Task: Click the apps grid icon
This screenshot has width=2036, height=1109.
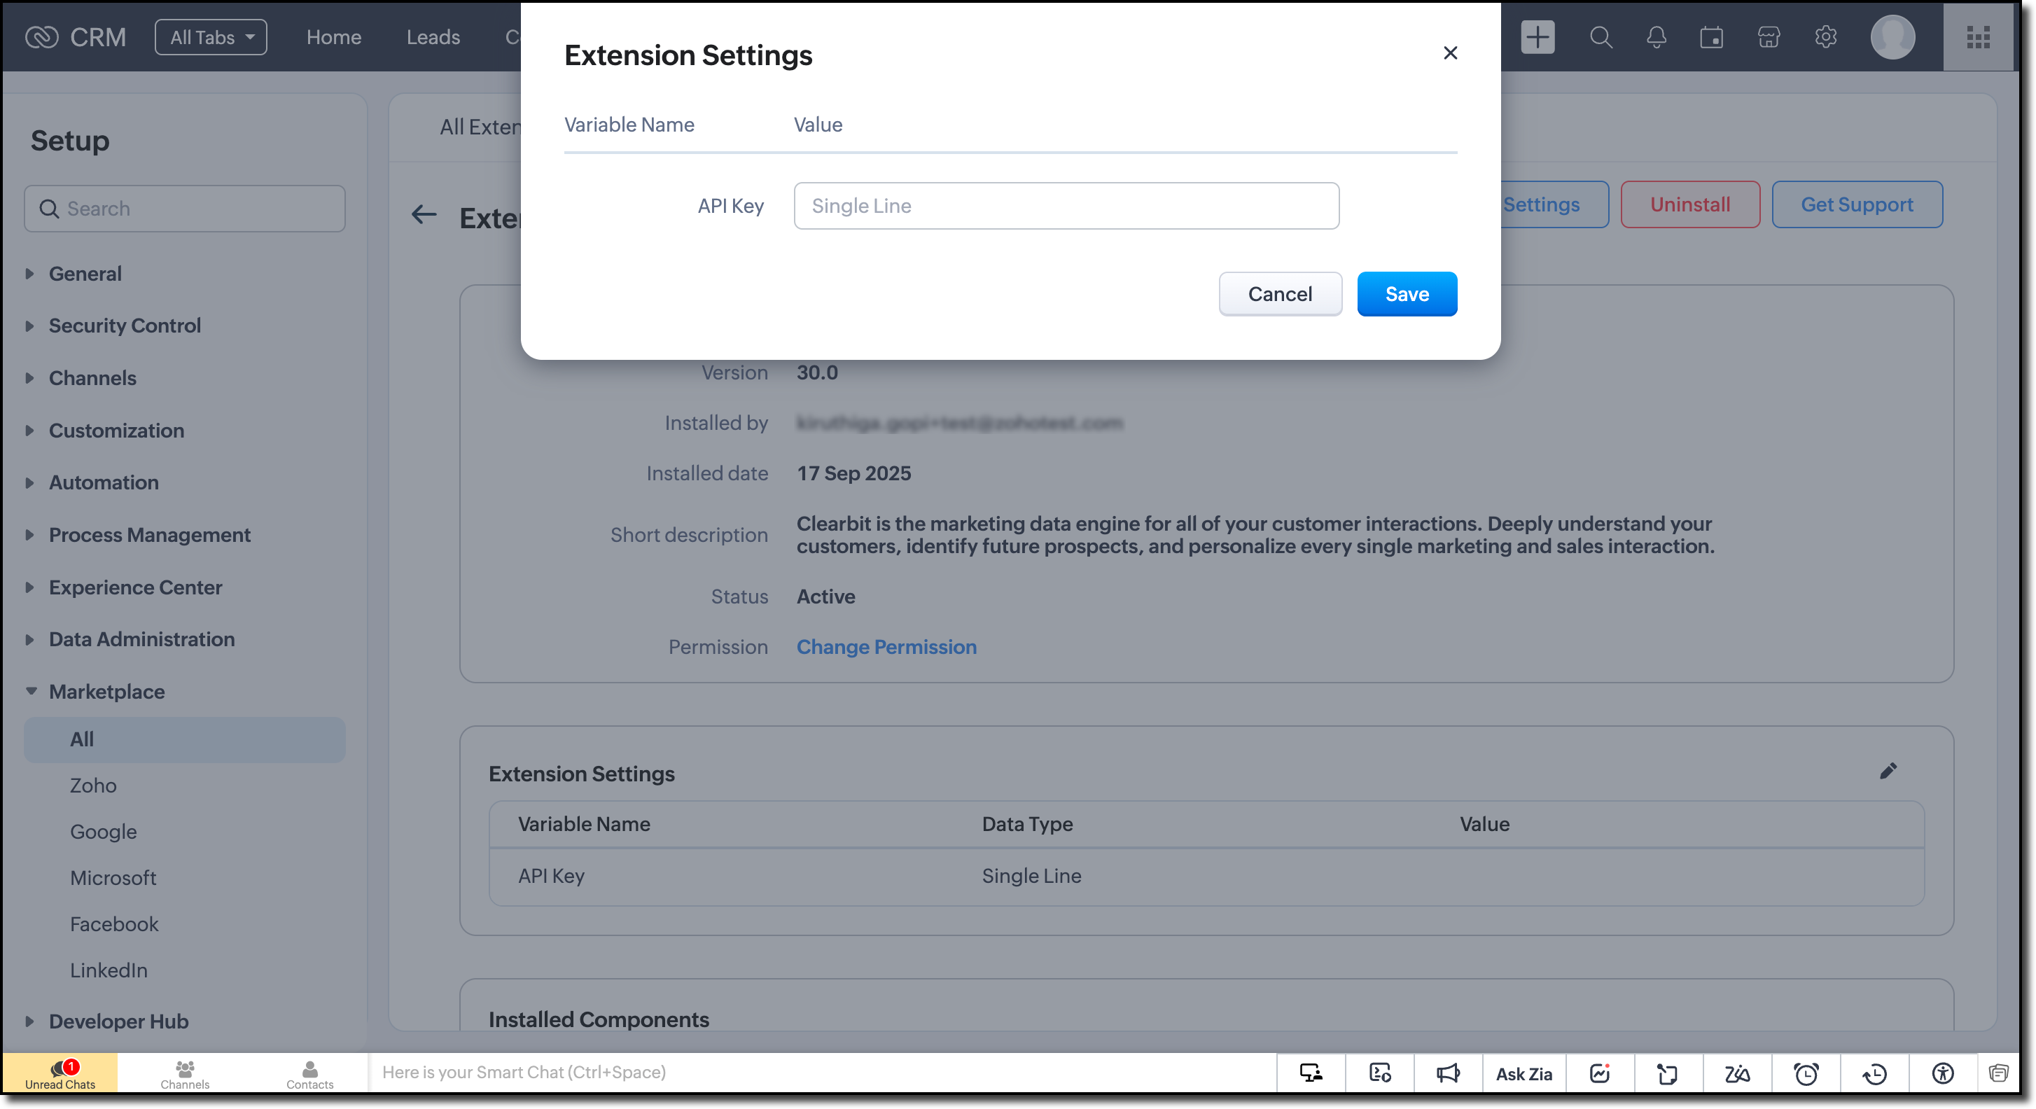Action: [1977, 37]
